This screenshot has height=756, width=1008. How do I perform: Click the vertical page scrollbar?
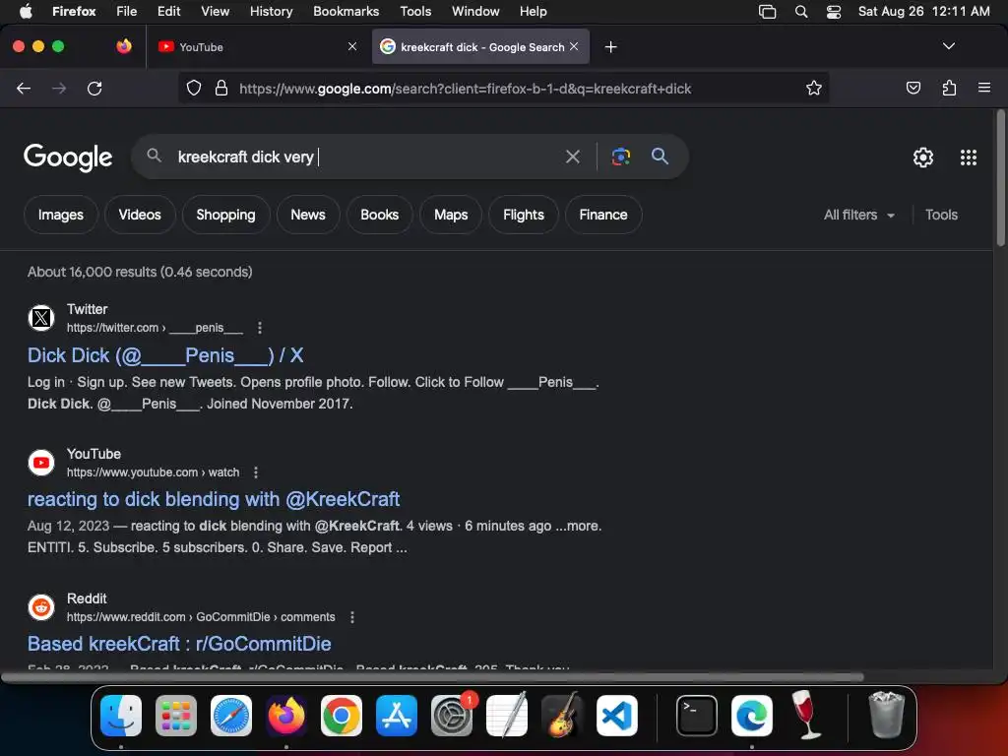click(x=1000, y=177)
